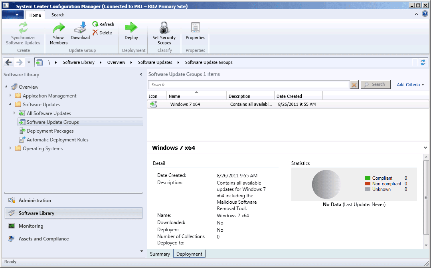Open the Add Criteria dropdown

tap(410, 85)
